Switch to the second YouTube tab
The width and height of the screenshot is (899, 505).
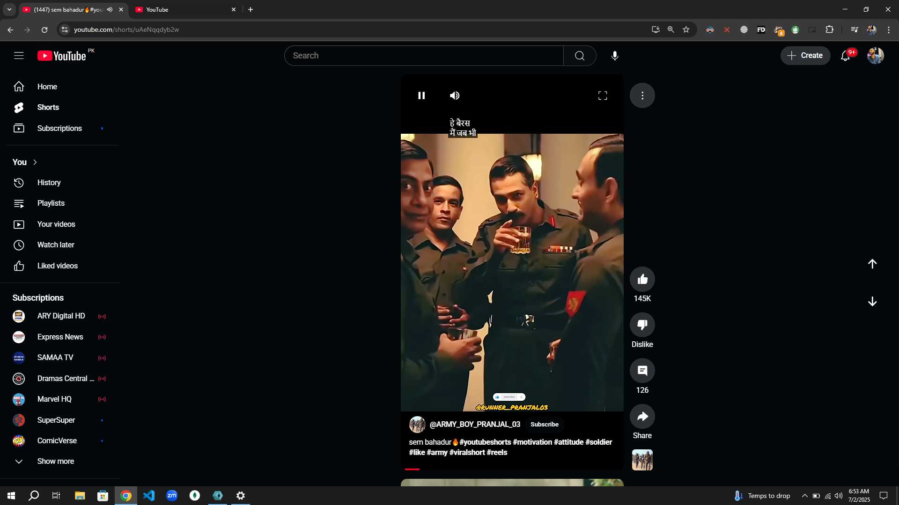click(186, 9)
